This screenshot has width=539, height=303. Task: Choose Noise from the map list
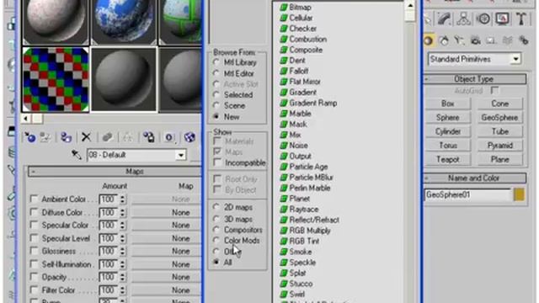[x=298, y=146]
